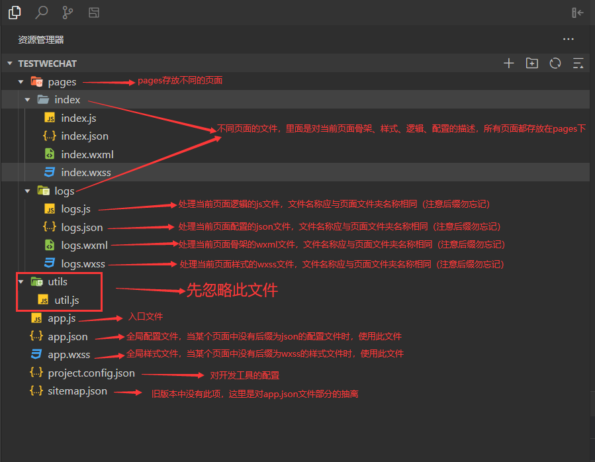Screen dimensions: 595x462
Task: Select the index folder name
Action: point(67,99)
